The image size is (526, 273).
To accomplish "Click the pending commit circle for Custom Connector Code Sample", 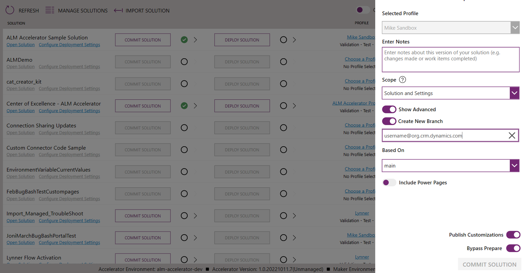I will tap(184, 150).
